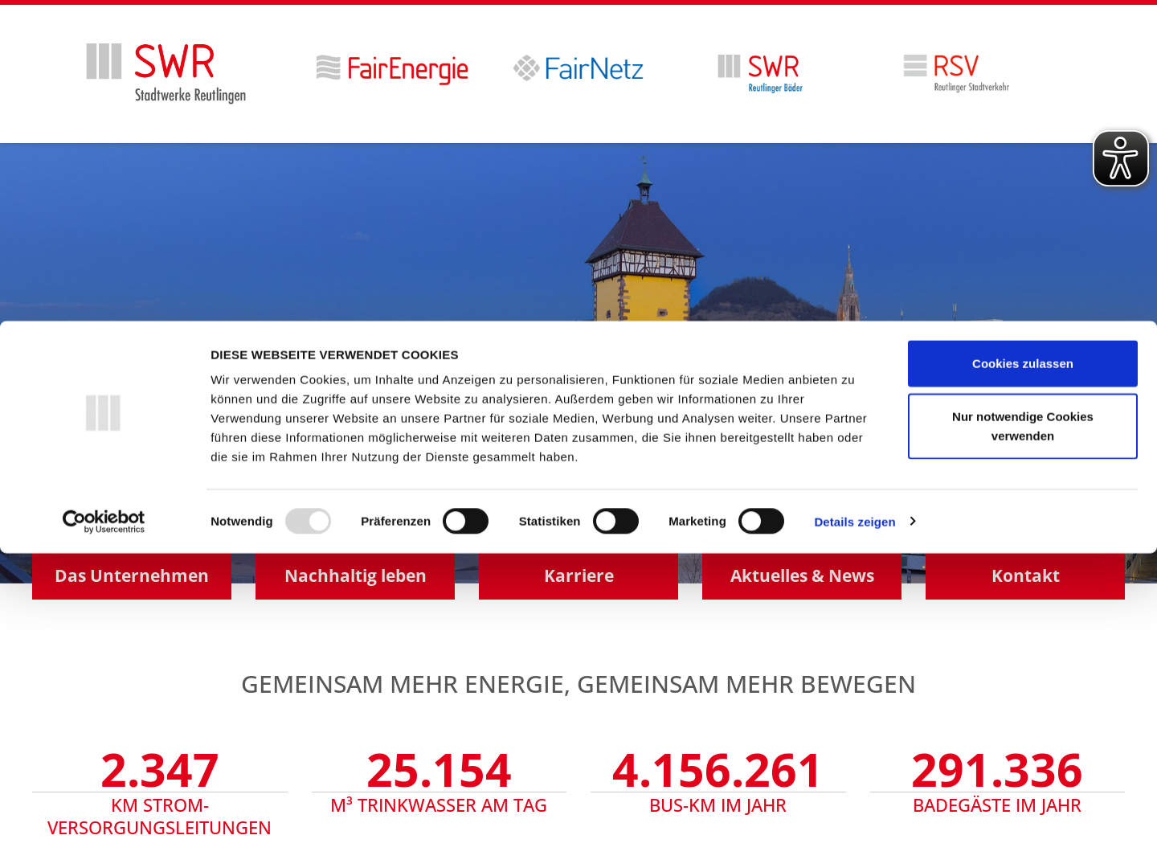This screenshot has height=868, width=1157.
Task: Open the SWR Reutlinger Bäder logo
Action: pos(760,73)
